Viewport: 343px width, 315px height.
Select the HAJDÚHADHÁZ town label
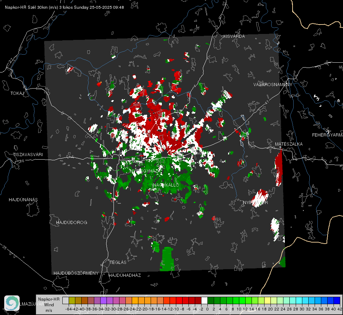125,275
